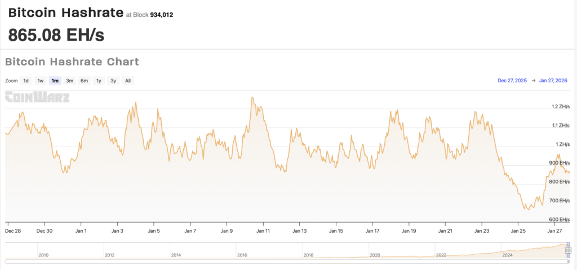Click the hashrate peak near Jan 11
Viewport: 577px width, 270px height.
pos(252,98)
